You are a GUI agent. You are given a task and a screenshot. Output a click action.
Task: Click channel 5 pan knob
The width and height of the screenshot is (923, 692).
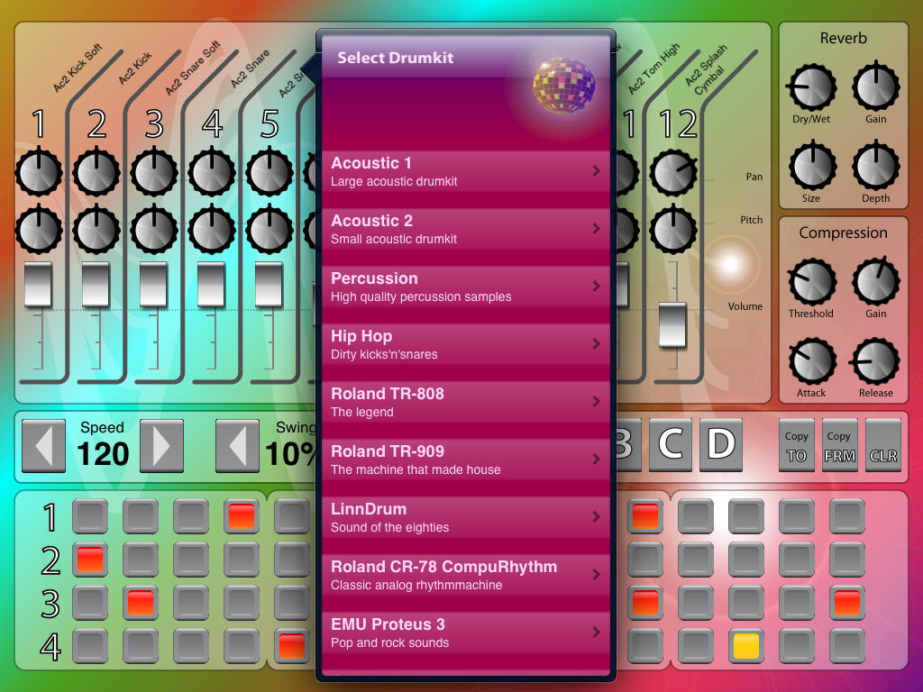(270, 172)
